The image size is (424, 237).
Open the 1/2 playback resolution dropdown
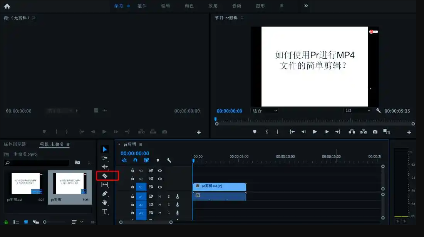click(x=358, y=111)
